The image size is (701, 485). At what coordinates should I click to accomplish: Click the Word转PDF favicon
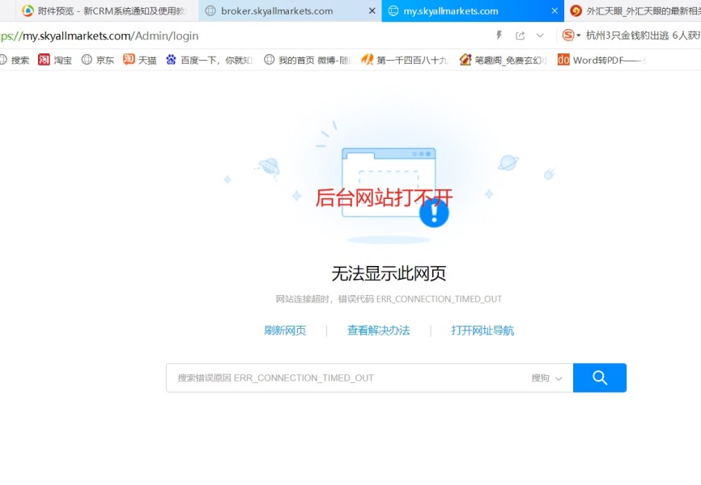563,59
